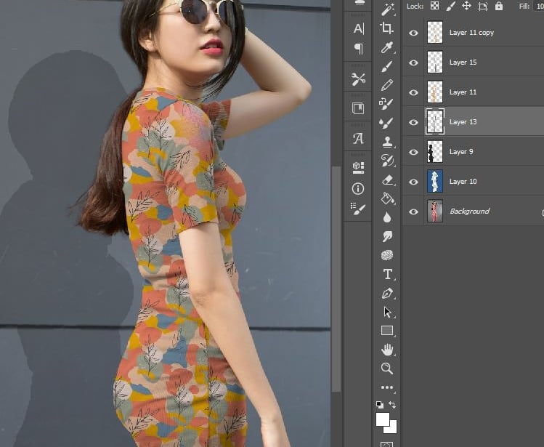Viewport: 544px width, 447px height.
Task: Click Layer 9 silhouette thumbnail
Action: [x=435, y=151]
